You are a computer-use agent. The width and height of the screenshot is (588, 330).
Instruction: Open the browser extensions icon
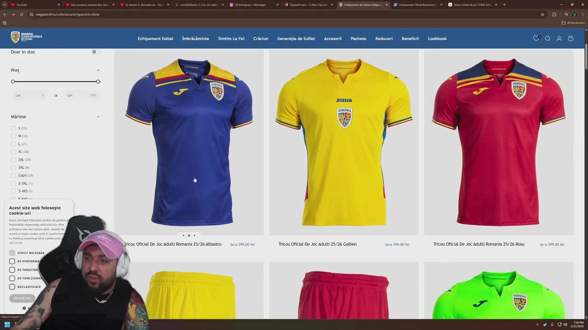click(x=554, y=14)
